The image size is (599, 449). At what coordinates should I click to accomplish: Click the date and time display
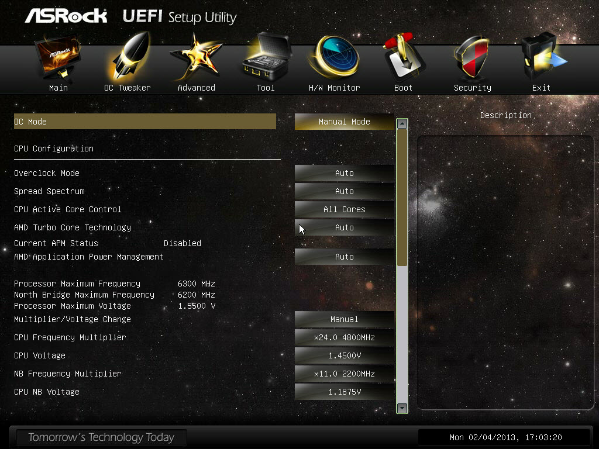506,437
